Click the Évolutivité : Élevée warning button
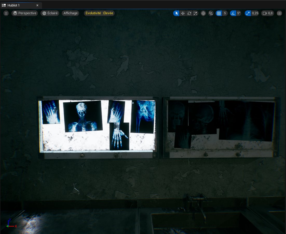This screenshot has height=234, width=286. click(99, 13)
